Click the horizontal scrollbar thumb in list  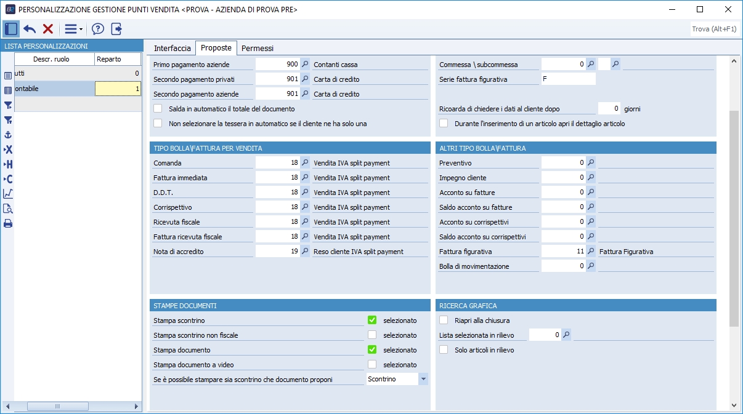click(x=57, y=406)
